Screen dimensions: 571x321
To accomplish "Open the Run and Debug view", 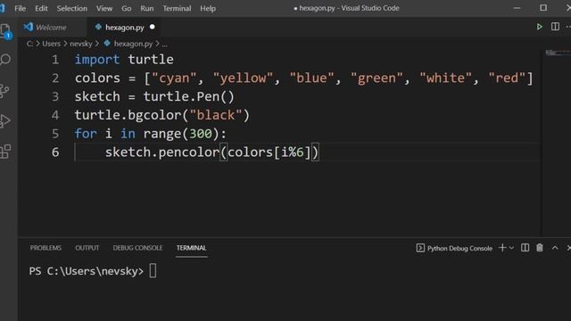I will coord(5,121).
